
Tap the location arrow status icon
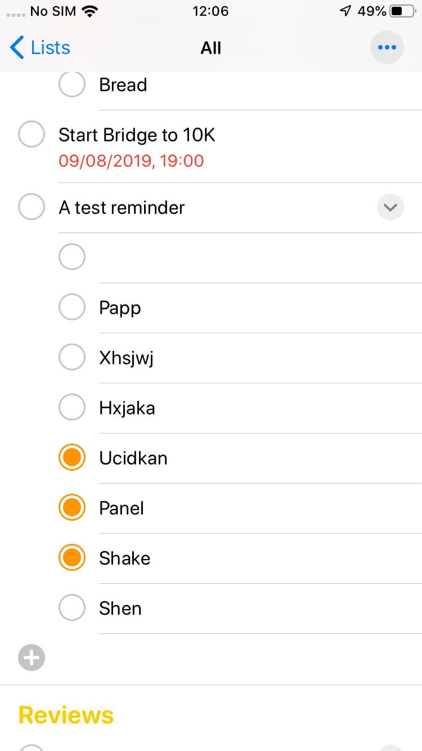[345, 11]
